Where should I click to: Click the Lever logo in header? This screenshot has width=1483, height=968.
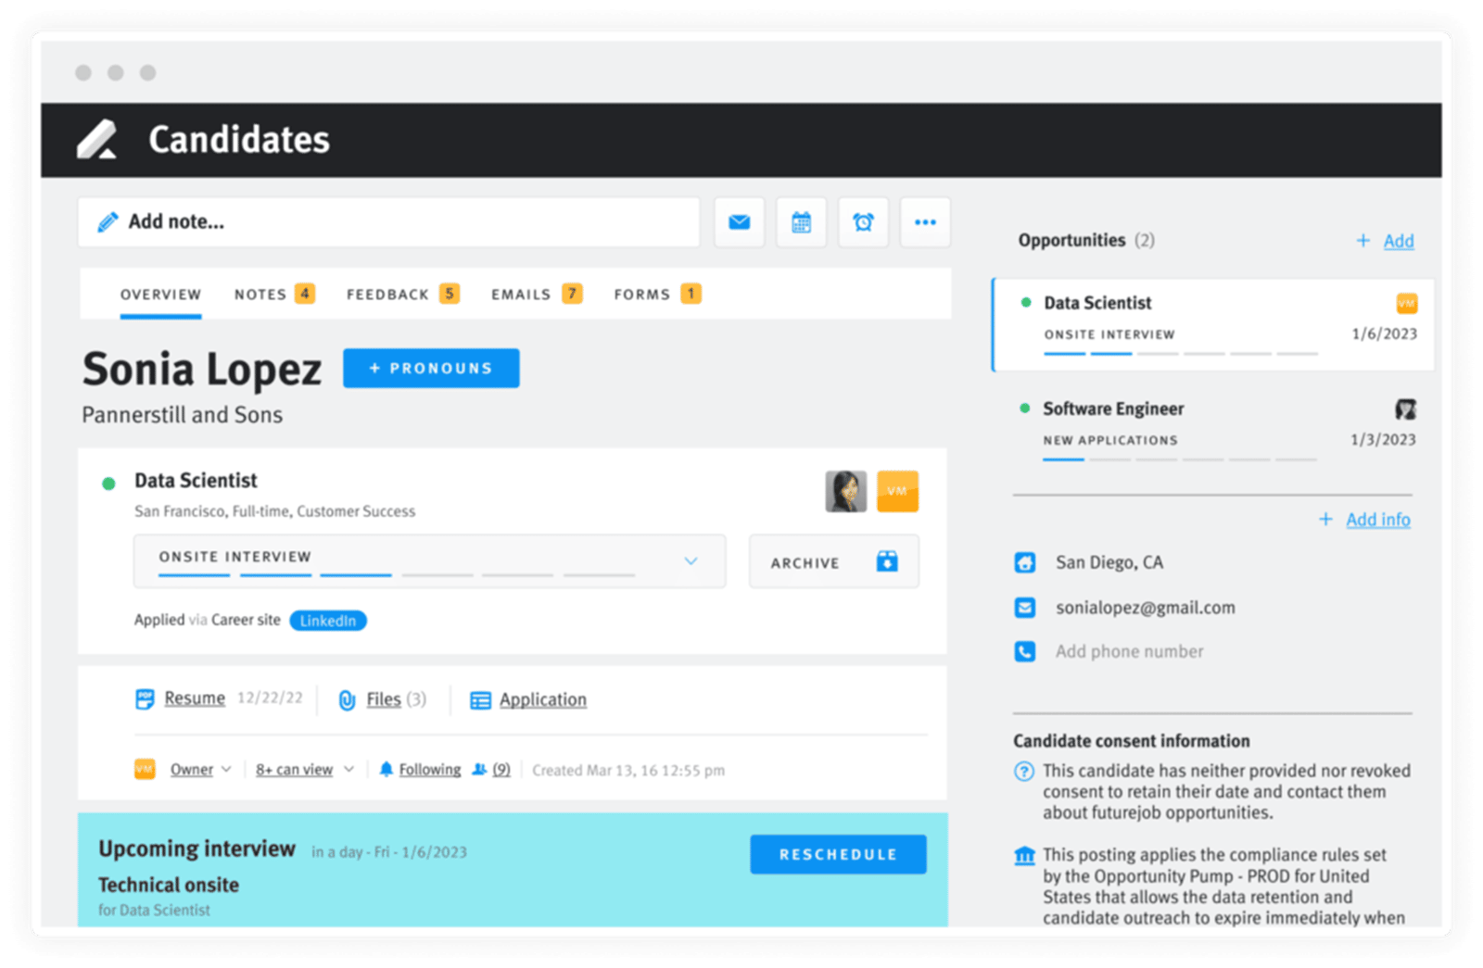click(97, 140)
